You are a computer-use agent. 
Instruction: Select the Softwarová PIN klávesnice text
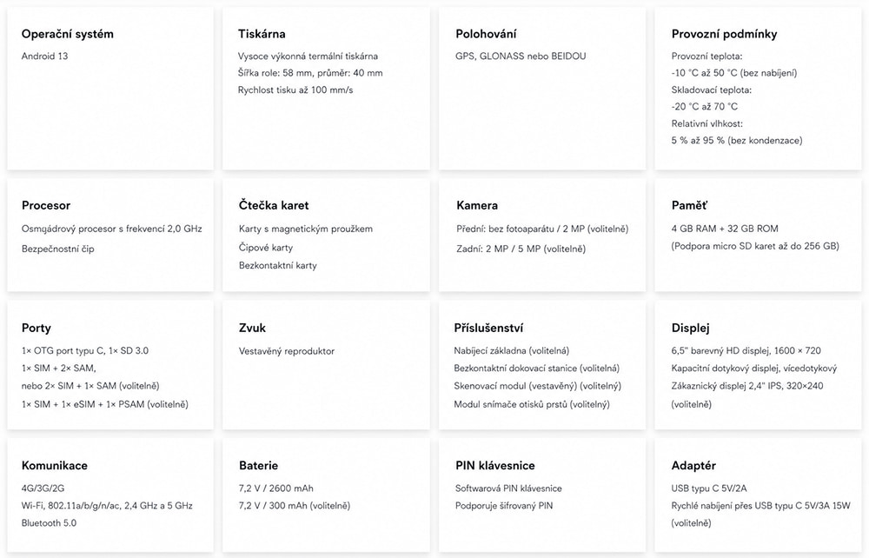(x=508, y=488)
